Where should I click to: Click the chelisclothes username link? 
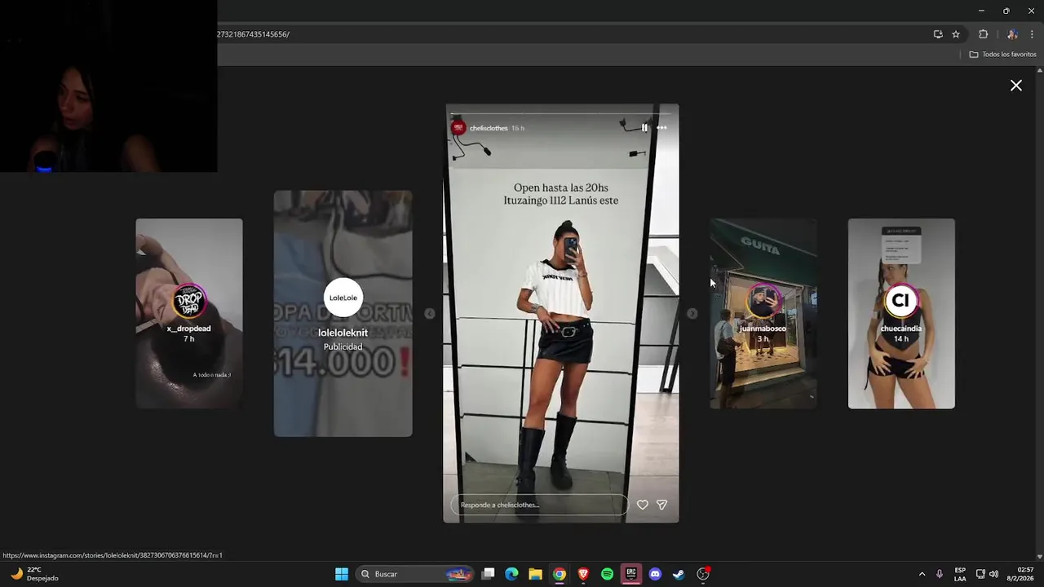[489, 128]
